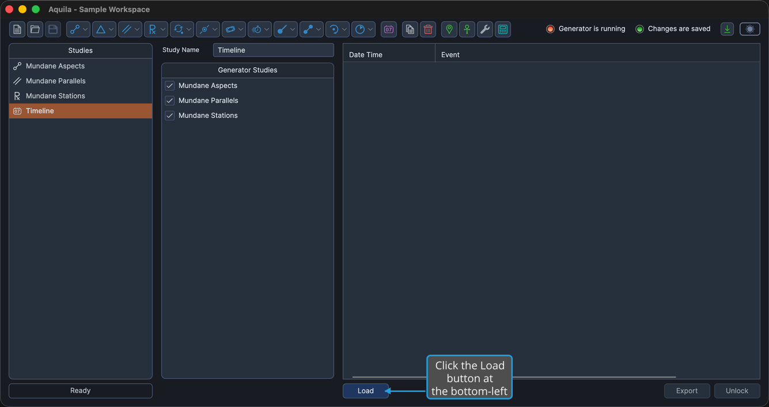769x407 pixels.
Task: Expand dropdown arrow beside Rx icon
Action: point(163,29)
